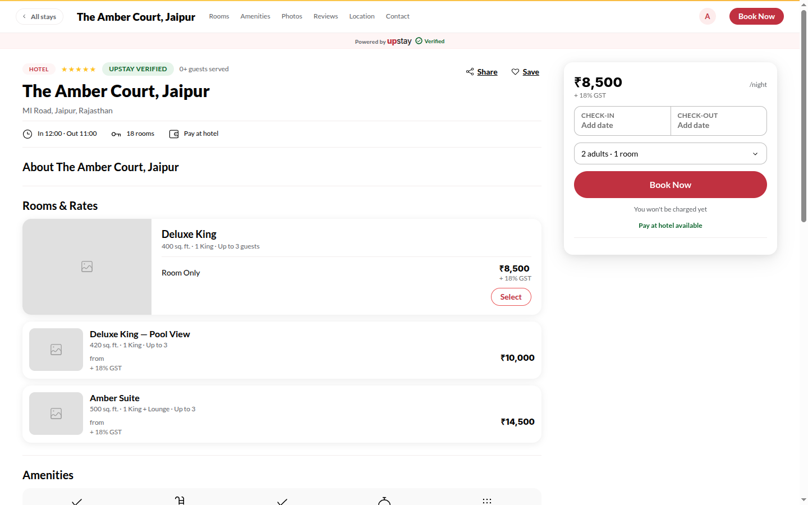Expand the Deluxe King — Pool View room
The height and width of the screenshot is (505, 808).
click(282, 350)
